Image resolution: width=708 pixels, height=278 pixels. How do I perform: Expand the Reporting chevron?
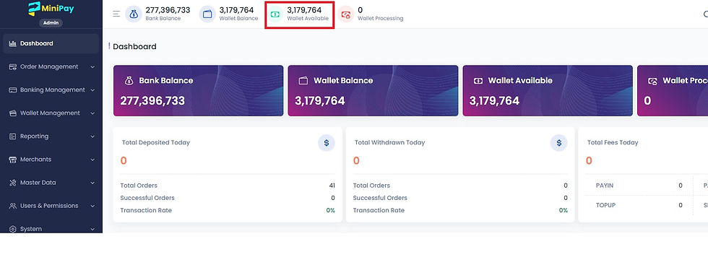[x=92, y=136]
